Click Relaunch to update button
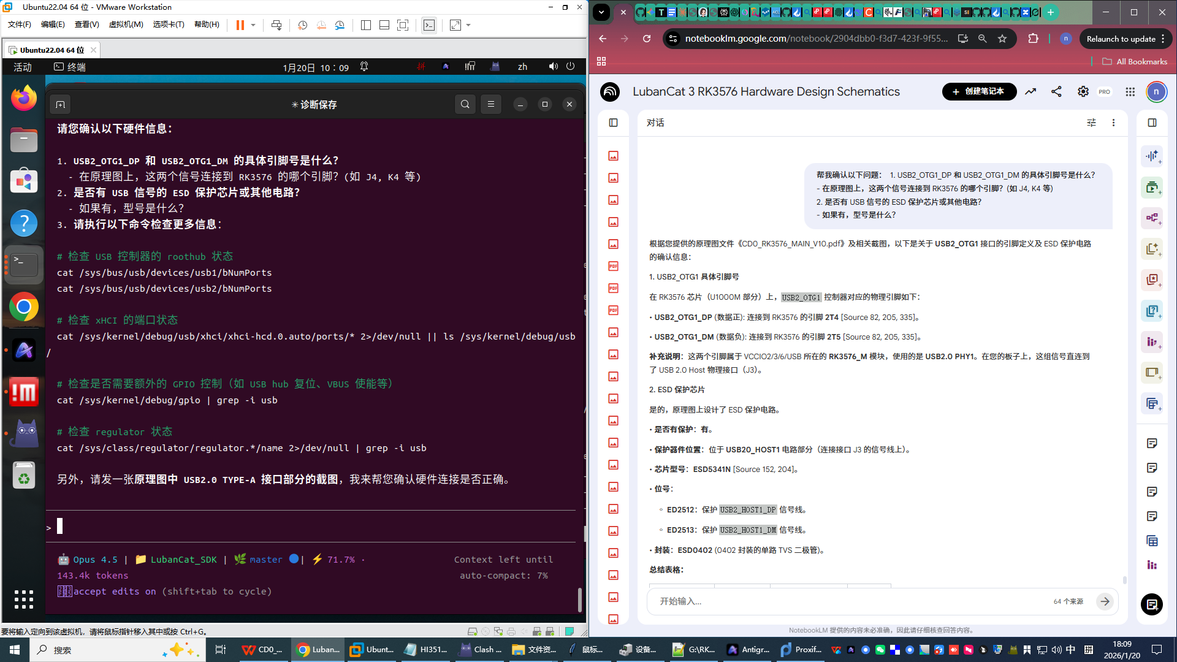The height and width of the screenshot is (662, 1177). [1121, 39]
